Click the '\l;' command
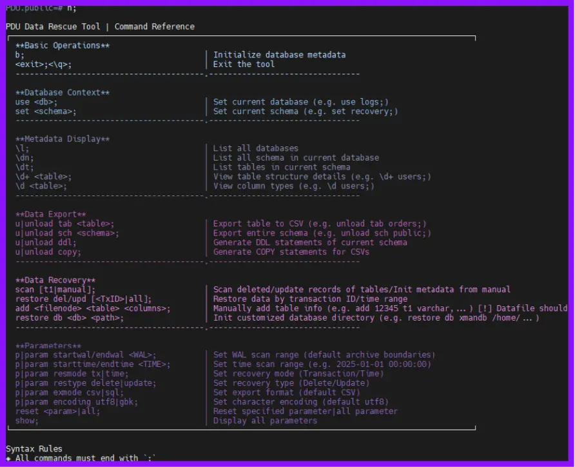Image resolution: width=575 pixels, height=467 pixels. 22,148
